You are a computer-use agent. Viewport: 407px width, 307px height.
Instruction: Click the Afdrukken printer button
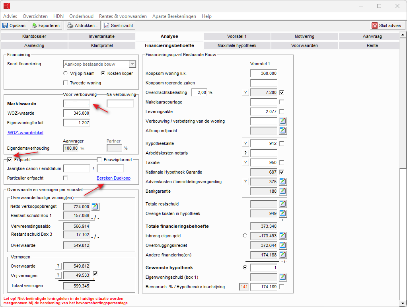pos(83,25)
